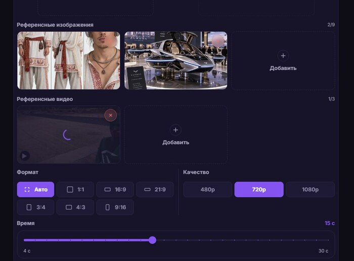Click the purple handle of the Время slider
The image size is (354, 261).
[153, 240]
